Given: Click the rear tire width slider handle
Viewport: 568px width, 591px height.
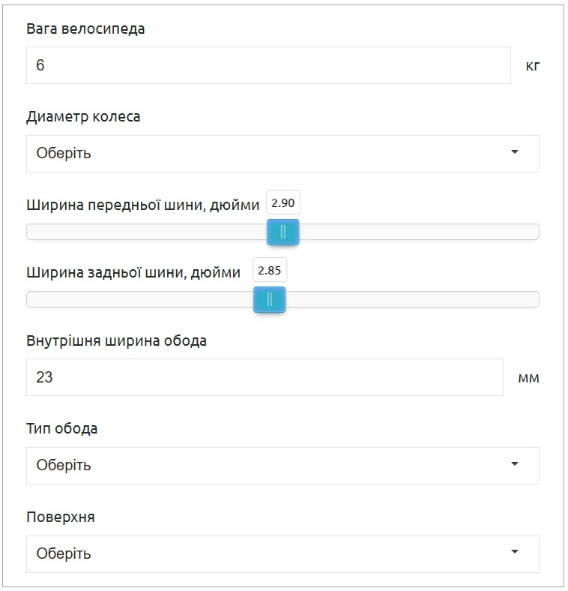Looking at the screenshot, I should tap(269, 300).
